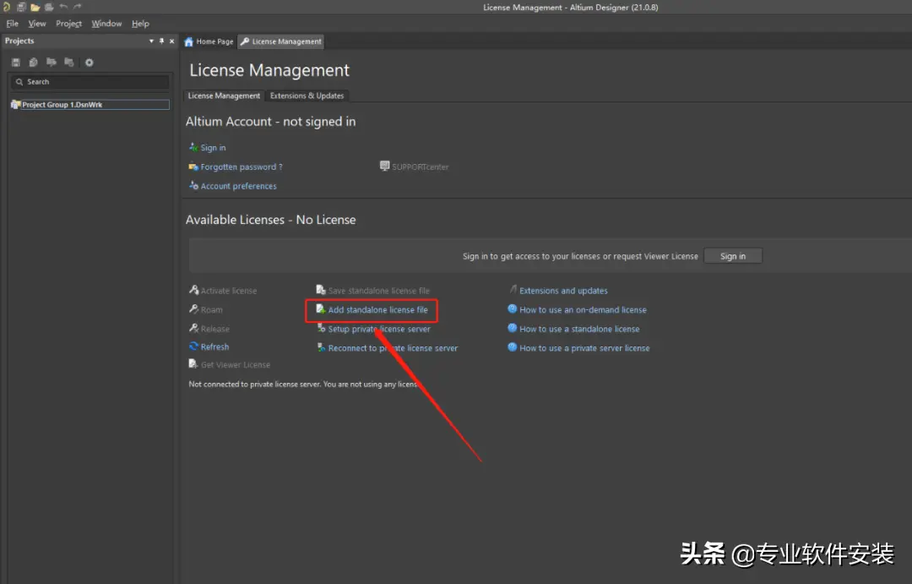Image resolution: width=912 pixels, height=584 pixels.
Task: Click the Account preferences icon
Action: pos(193,186)
